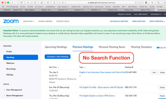Click the larger text size A button

(x=63, y=3)
